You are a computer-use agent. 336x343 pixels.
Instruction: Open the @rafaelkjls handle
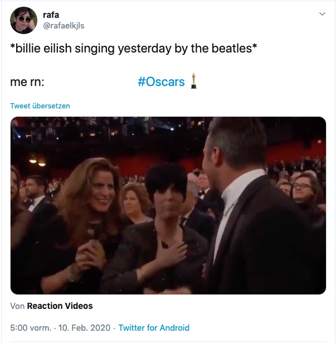point(64,26)
